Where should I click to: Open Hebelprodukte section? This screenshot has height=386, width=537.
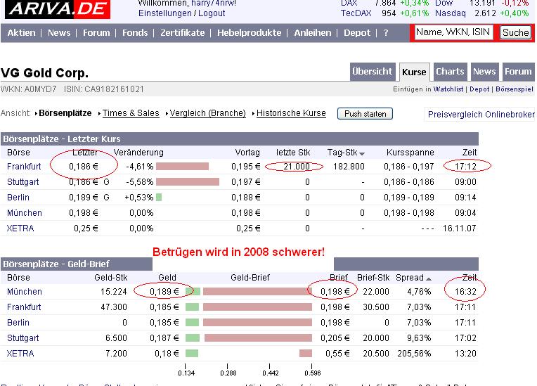tap(249, 33)
